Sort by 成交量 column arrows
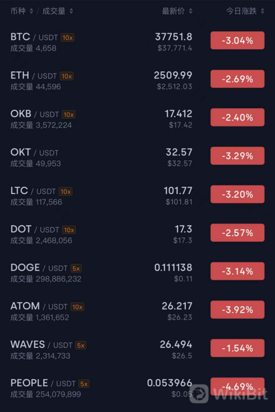 pos(71,11)
